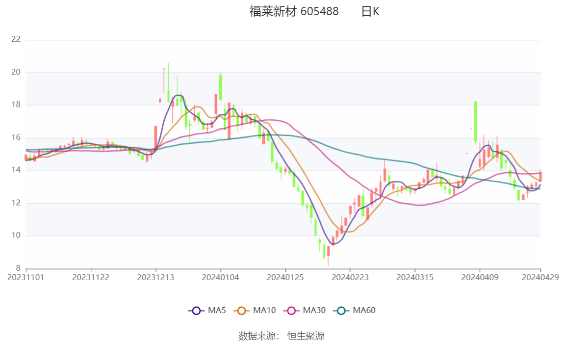Hide the MA10 line via its label
563x343 pixels.
tap(264, 310)
